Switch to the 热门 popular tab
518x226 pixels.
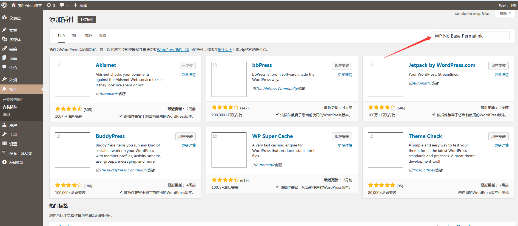pyautogui.click(x=75, y=36)
